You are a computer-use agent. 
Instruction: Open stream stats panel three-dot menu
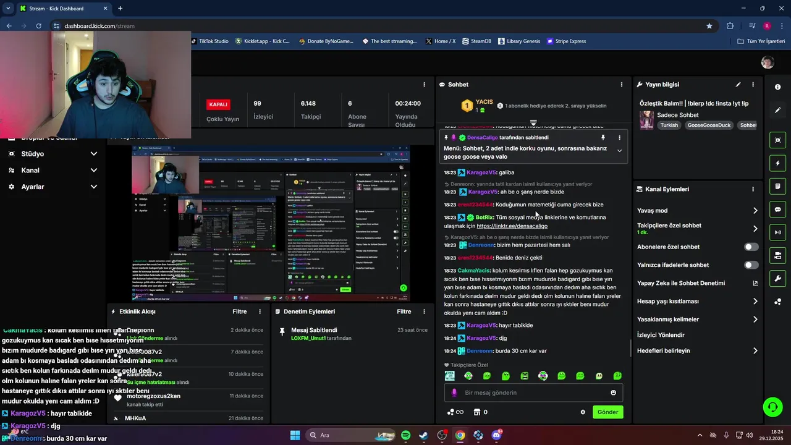[x=424, y=85]
